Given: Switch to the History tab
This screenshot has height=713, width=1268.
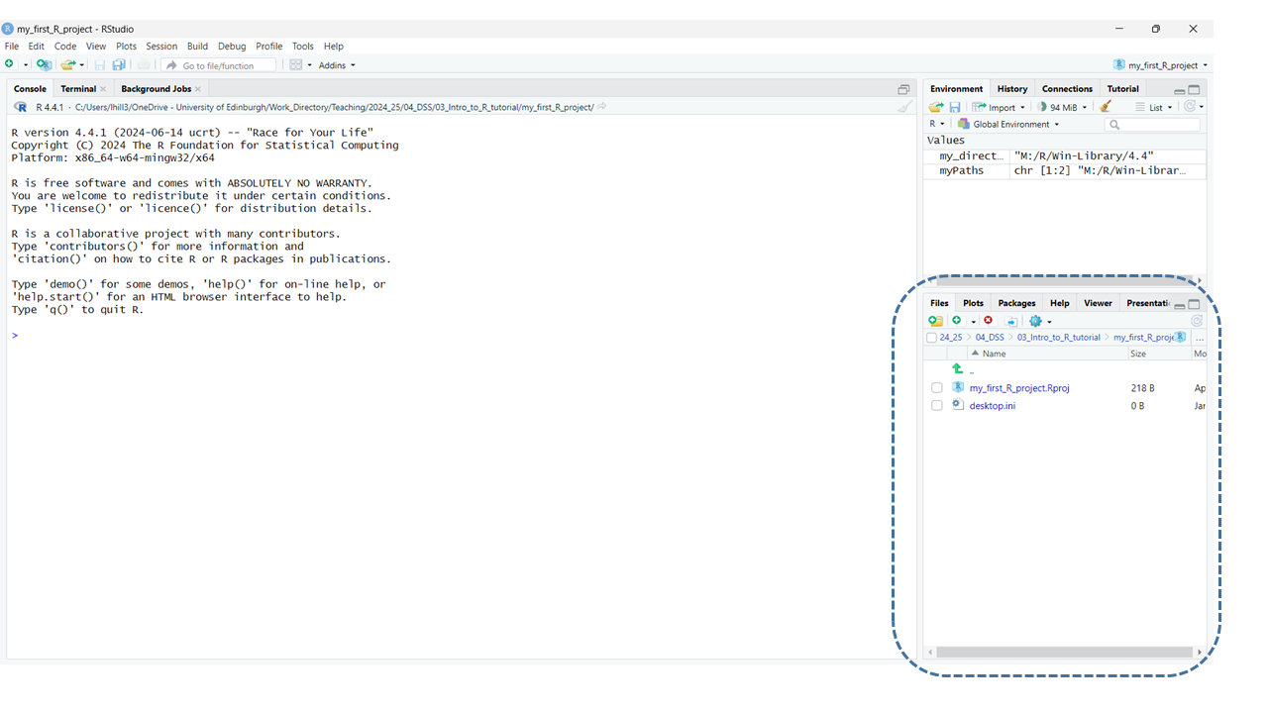Looking at the screenshot, I should (x=1012, y=89).
